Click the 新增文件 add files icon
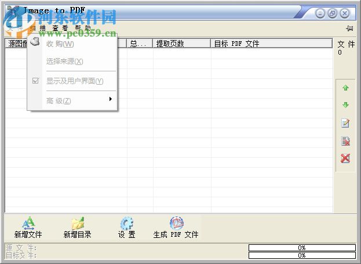The image size is (361, 264). click(28, 223)
